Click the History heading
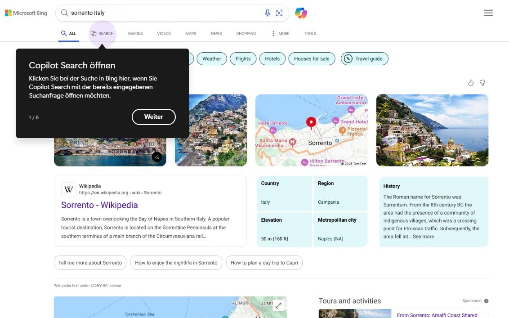This screenshot has width=509, height=318. tap(392, 186)
